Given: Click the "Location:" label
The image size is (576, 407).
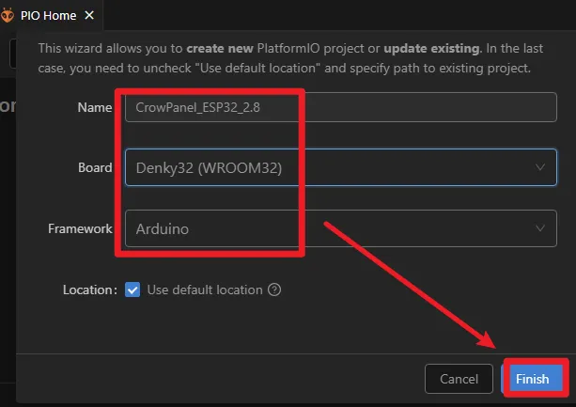Looking at the screenshot, I should (89, 290).
